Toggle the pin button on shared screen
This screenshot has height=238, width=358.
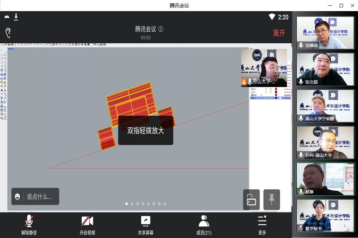pos(272,200)
